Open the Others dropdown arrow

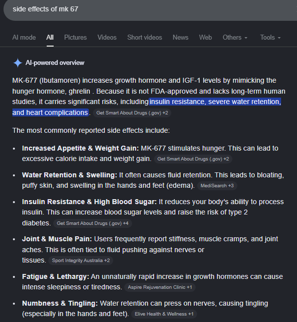pos(246,38)
